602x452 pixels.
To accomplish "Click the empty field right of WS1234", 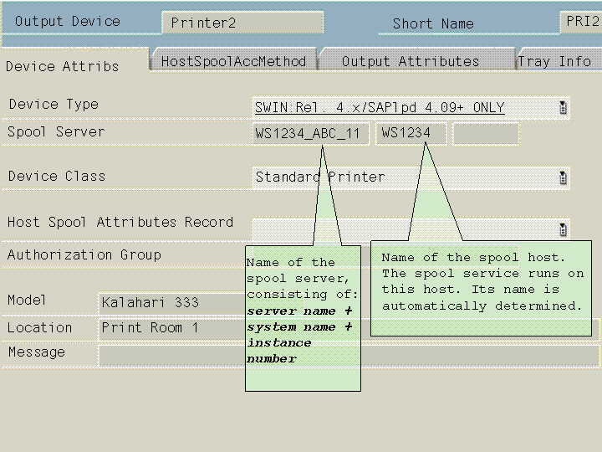I will pos(486,134).
